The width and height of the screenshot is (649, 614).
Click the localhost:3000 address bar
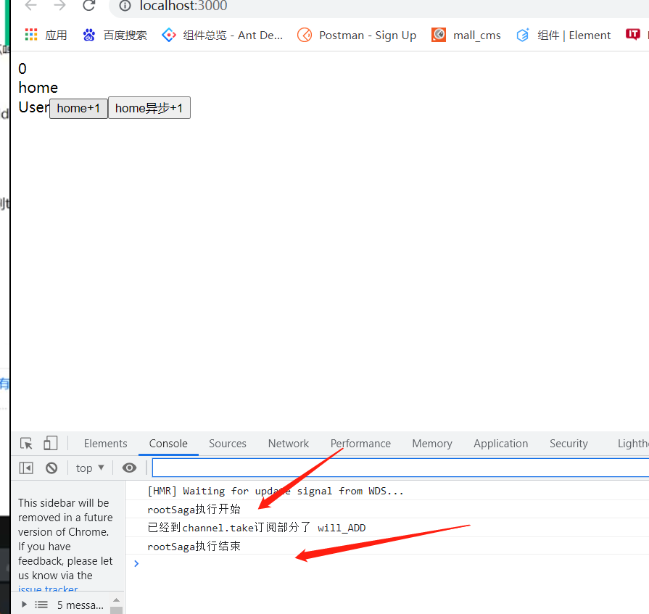pos(379,6)
